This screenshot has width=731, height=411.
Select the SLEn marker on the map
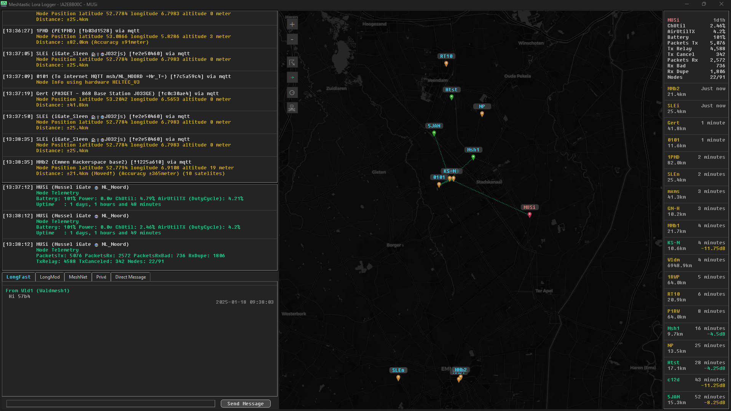[x=398, y=378]
